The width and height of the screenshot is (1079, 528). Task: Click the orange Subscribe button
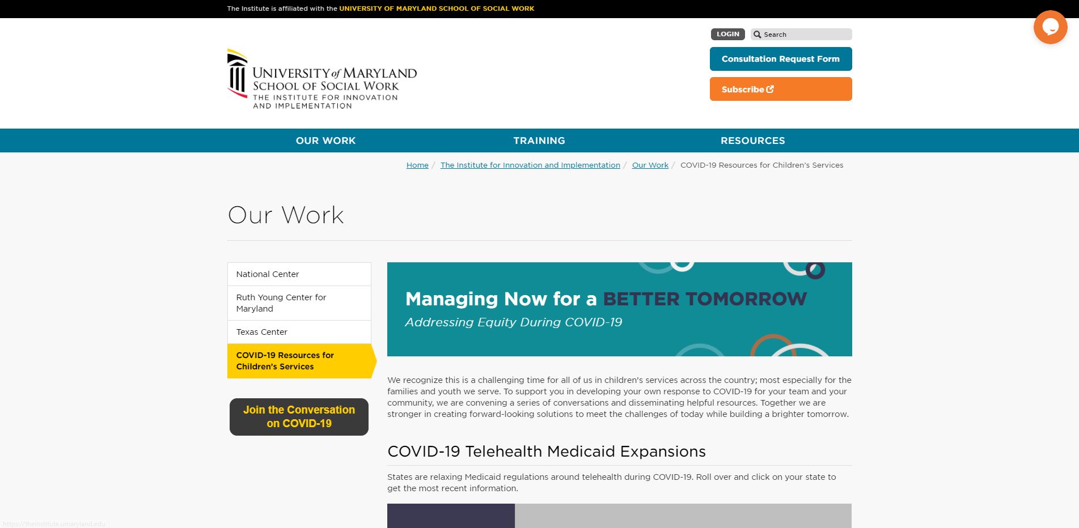click(x=781, y=89)
